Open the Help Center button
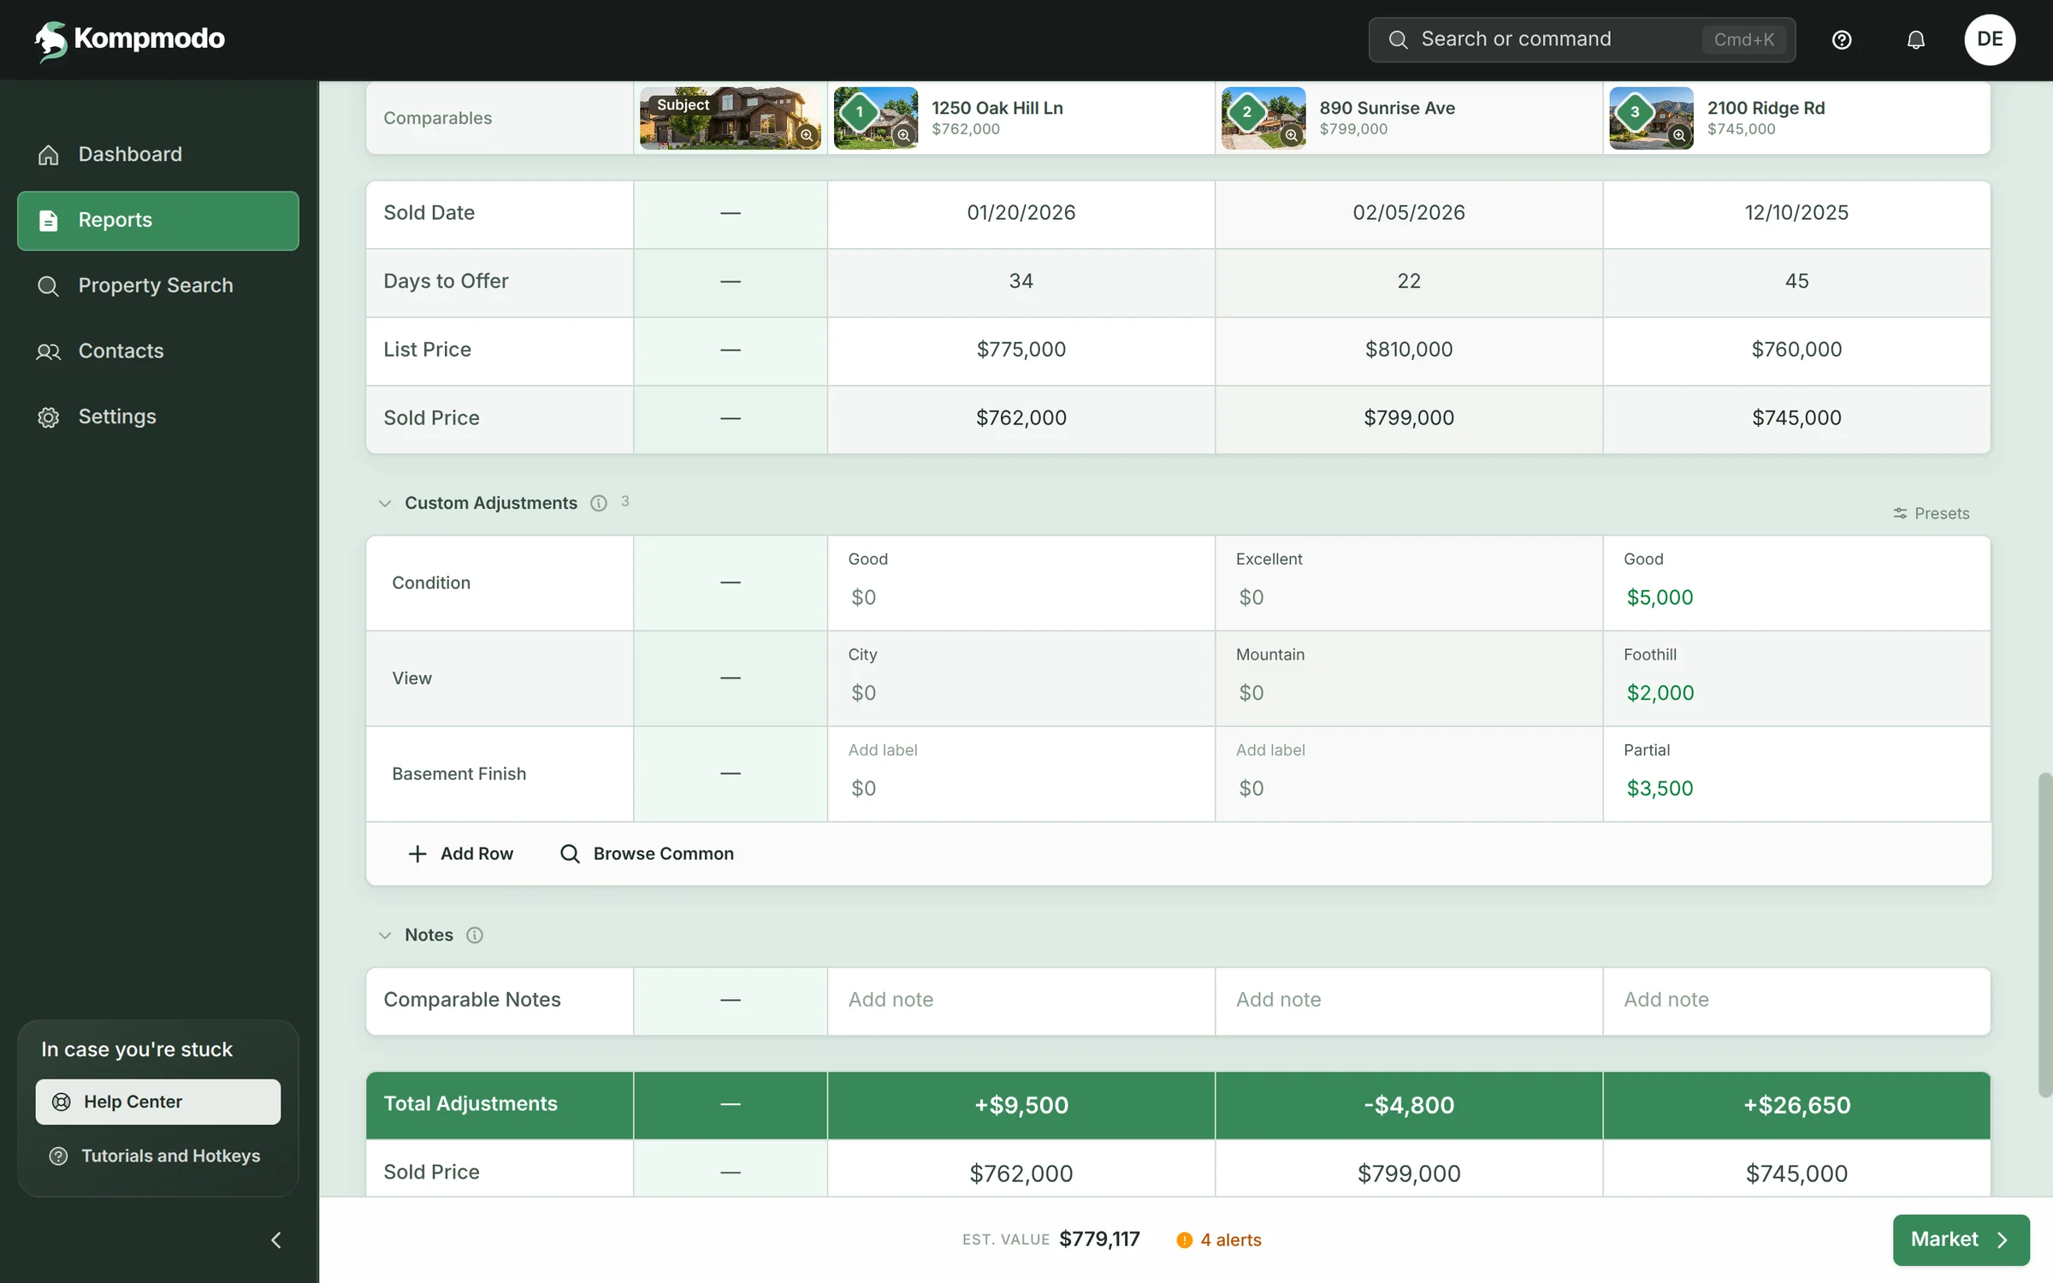 coord(158,1102)
